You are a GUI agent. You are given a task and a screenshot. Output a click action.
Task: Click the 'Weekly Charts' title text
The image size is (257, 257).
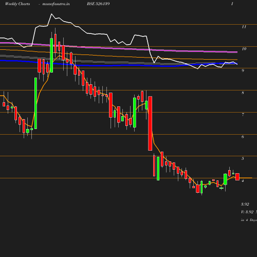point(17,4)
